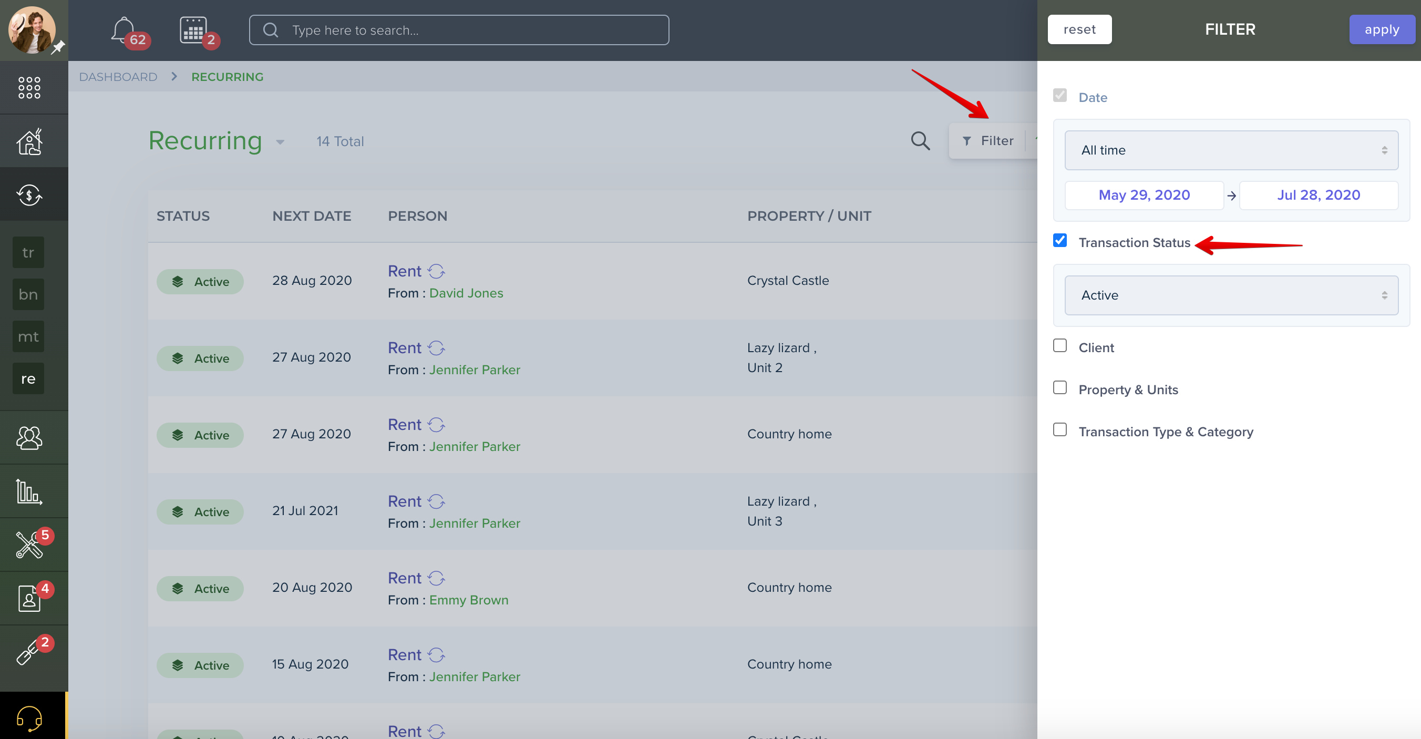1421x739 pixels.
Task: Enable the Property & Units filter checkbox
Action: click(1059, 387)
